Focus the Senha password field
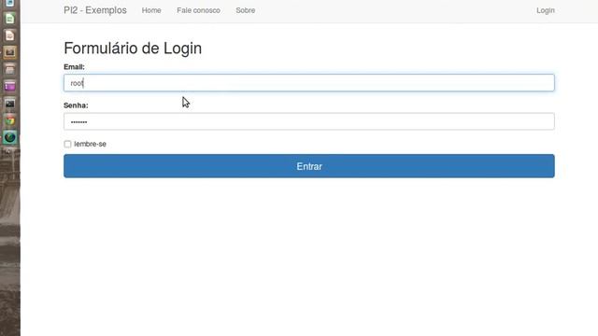The width and height of the screenshot is (598, 336). click(309, 121)
